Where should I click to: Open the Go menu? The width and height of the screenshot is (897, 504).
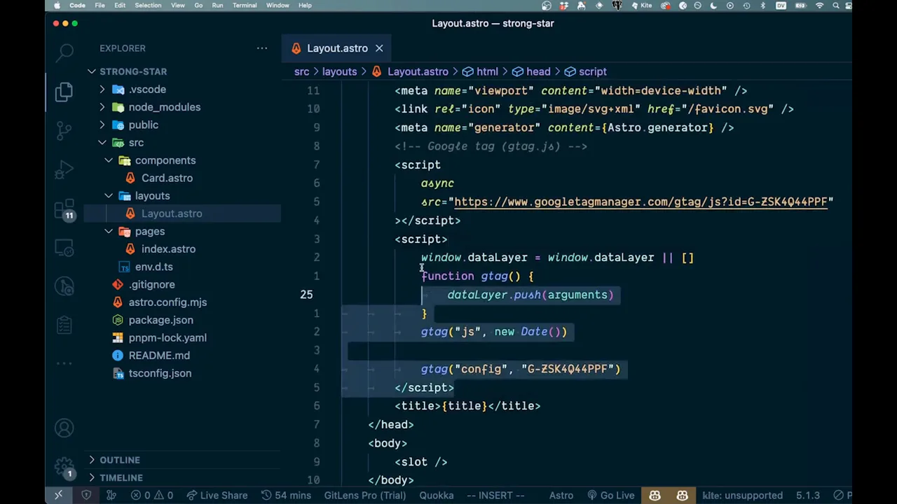[198, 6]
